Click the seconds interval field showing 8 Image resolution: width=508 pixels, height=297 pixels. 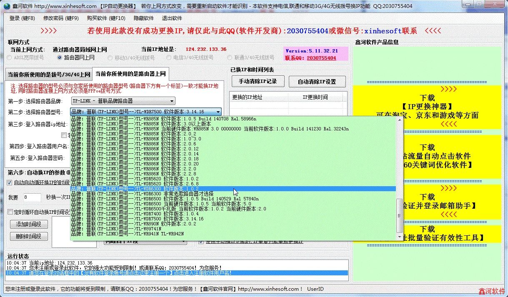(32, 197)
